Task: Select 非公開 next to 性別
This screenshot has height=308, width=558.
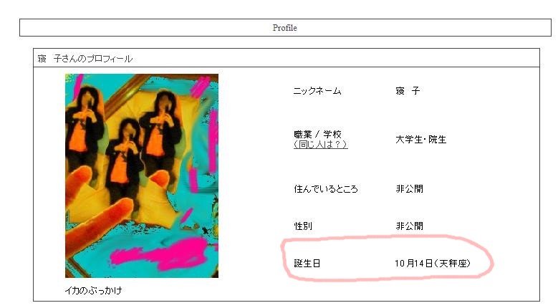Action: (x=409, y=226)
